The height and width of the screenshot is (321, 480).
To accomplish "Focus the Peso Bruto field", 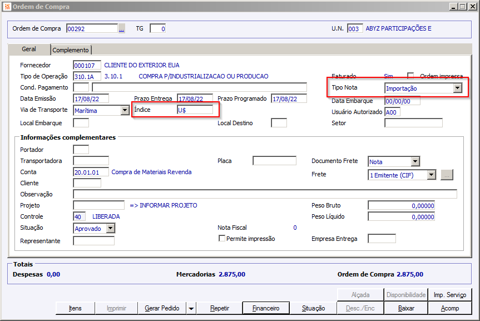I will 402,205.
